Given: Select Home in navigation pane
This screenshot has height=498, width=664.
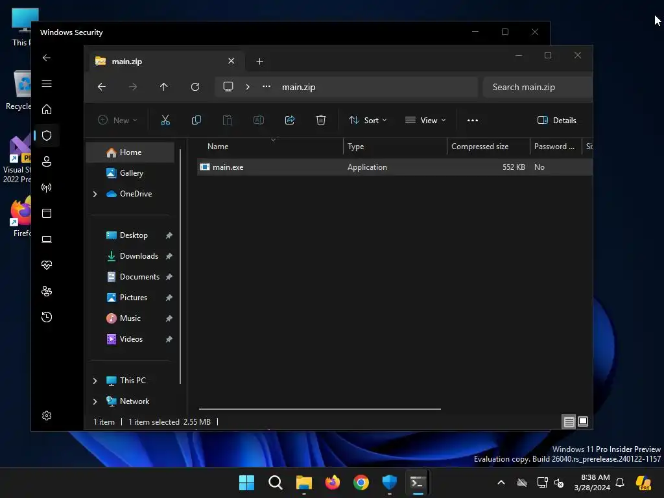Looking at the screenshot, I should click(130, 152).
